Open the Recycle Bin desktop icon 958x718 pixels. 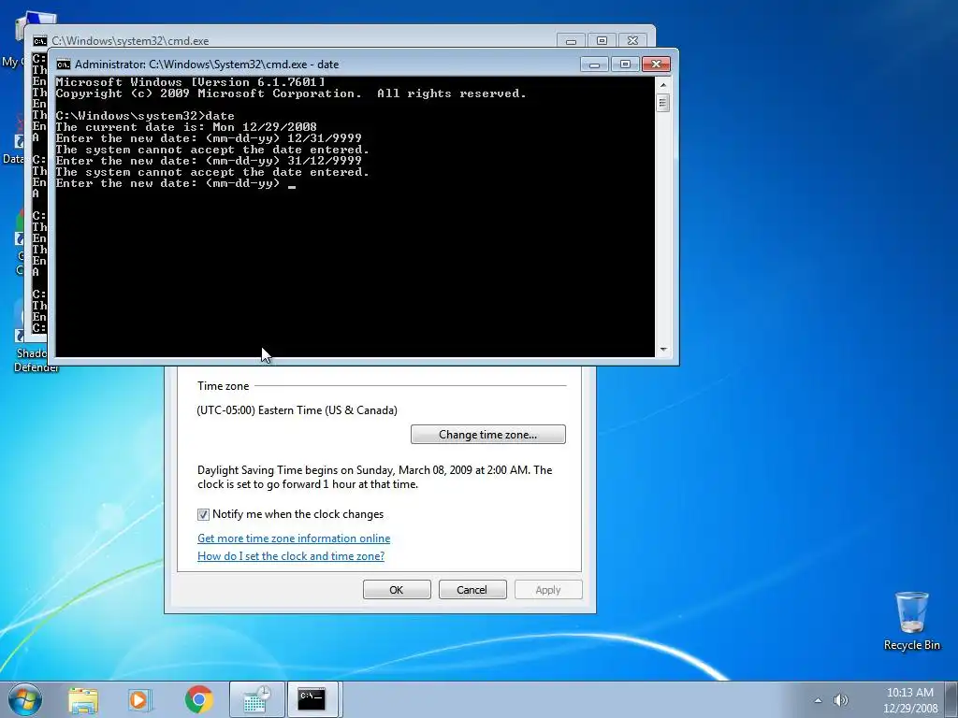click(911, 621)
